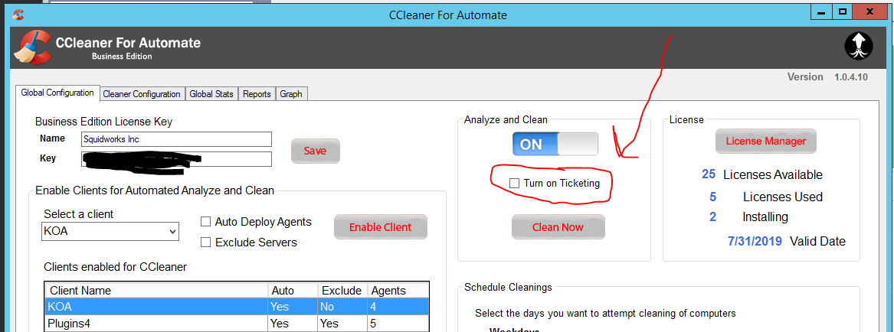Check the Exclude Servers checkbox

205,242
